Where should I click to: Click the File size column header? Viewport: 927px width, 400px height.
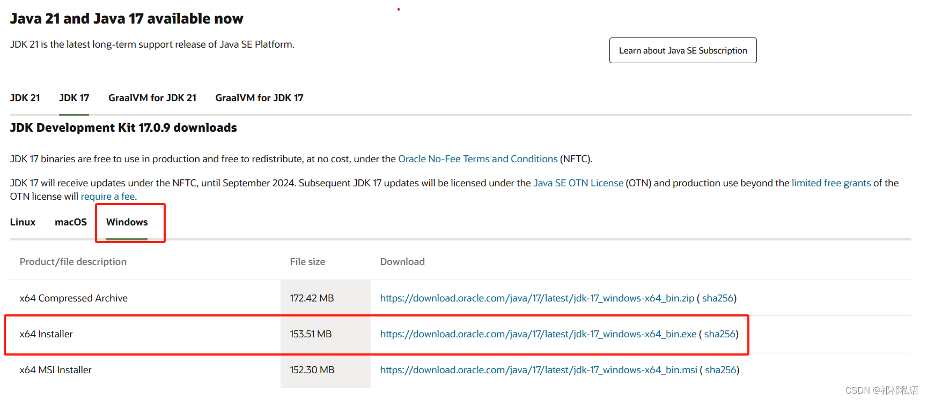308,262
